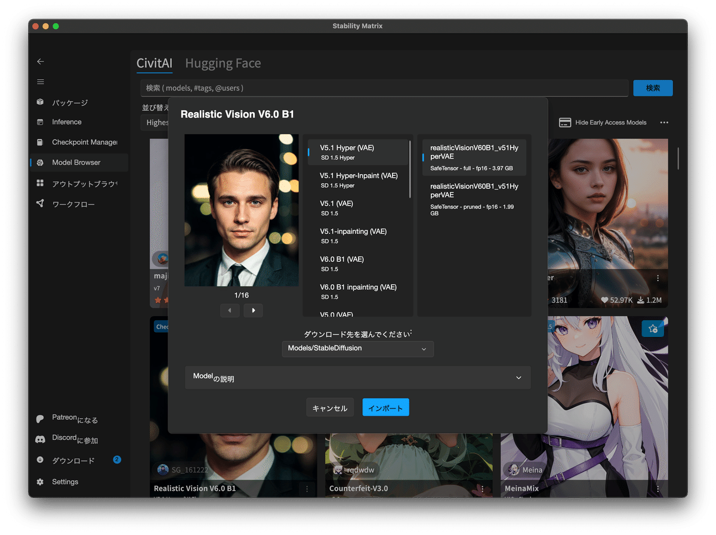Click the Patreon link in the sidebar
The width and height of the screenshot is (716, 535).
79,419
